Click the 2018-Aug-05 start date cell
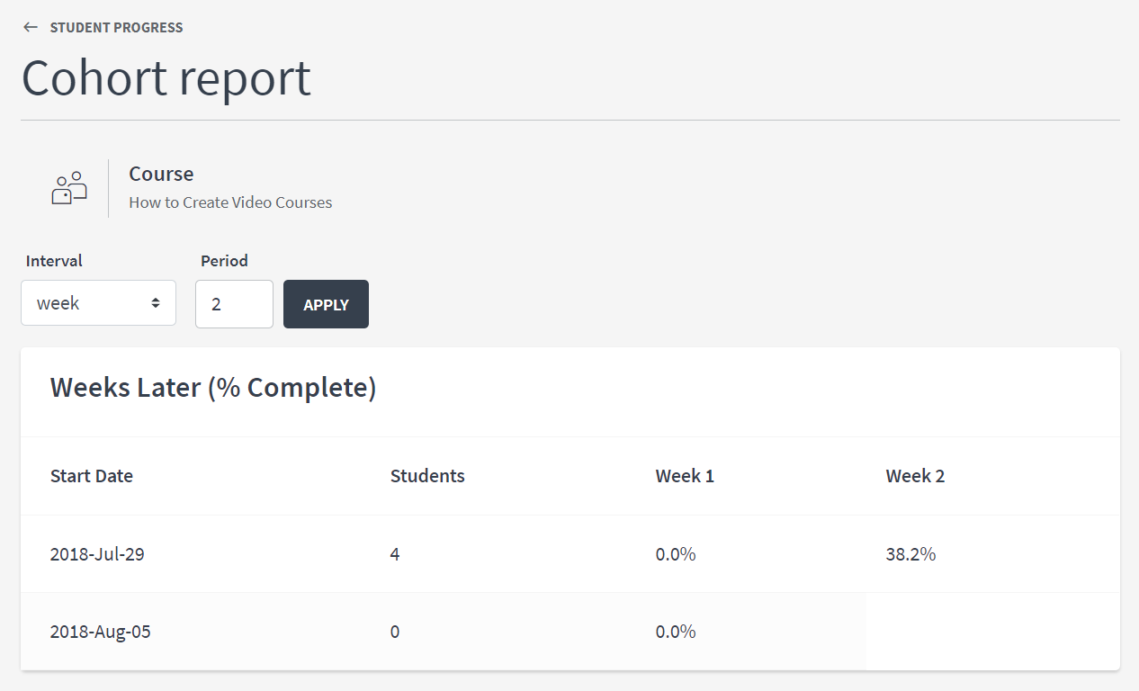The image size is (1139, 691). click(101, 632)
